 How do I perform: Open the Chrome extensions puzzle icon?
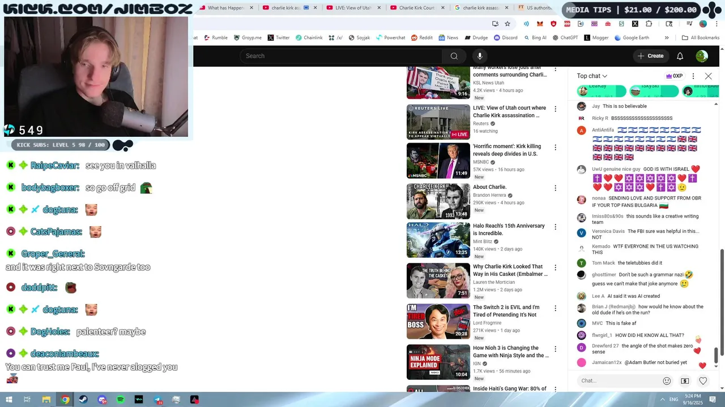[649, 24]
